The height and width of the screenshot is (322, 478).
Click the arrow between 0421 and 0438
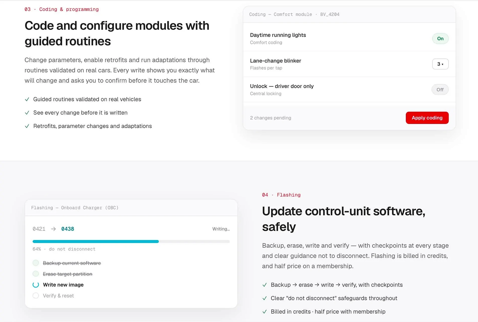[53, 229]
